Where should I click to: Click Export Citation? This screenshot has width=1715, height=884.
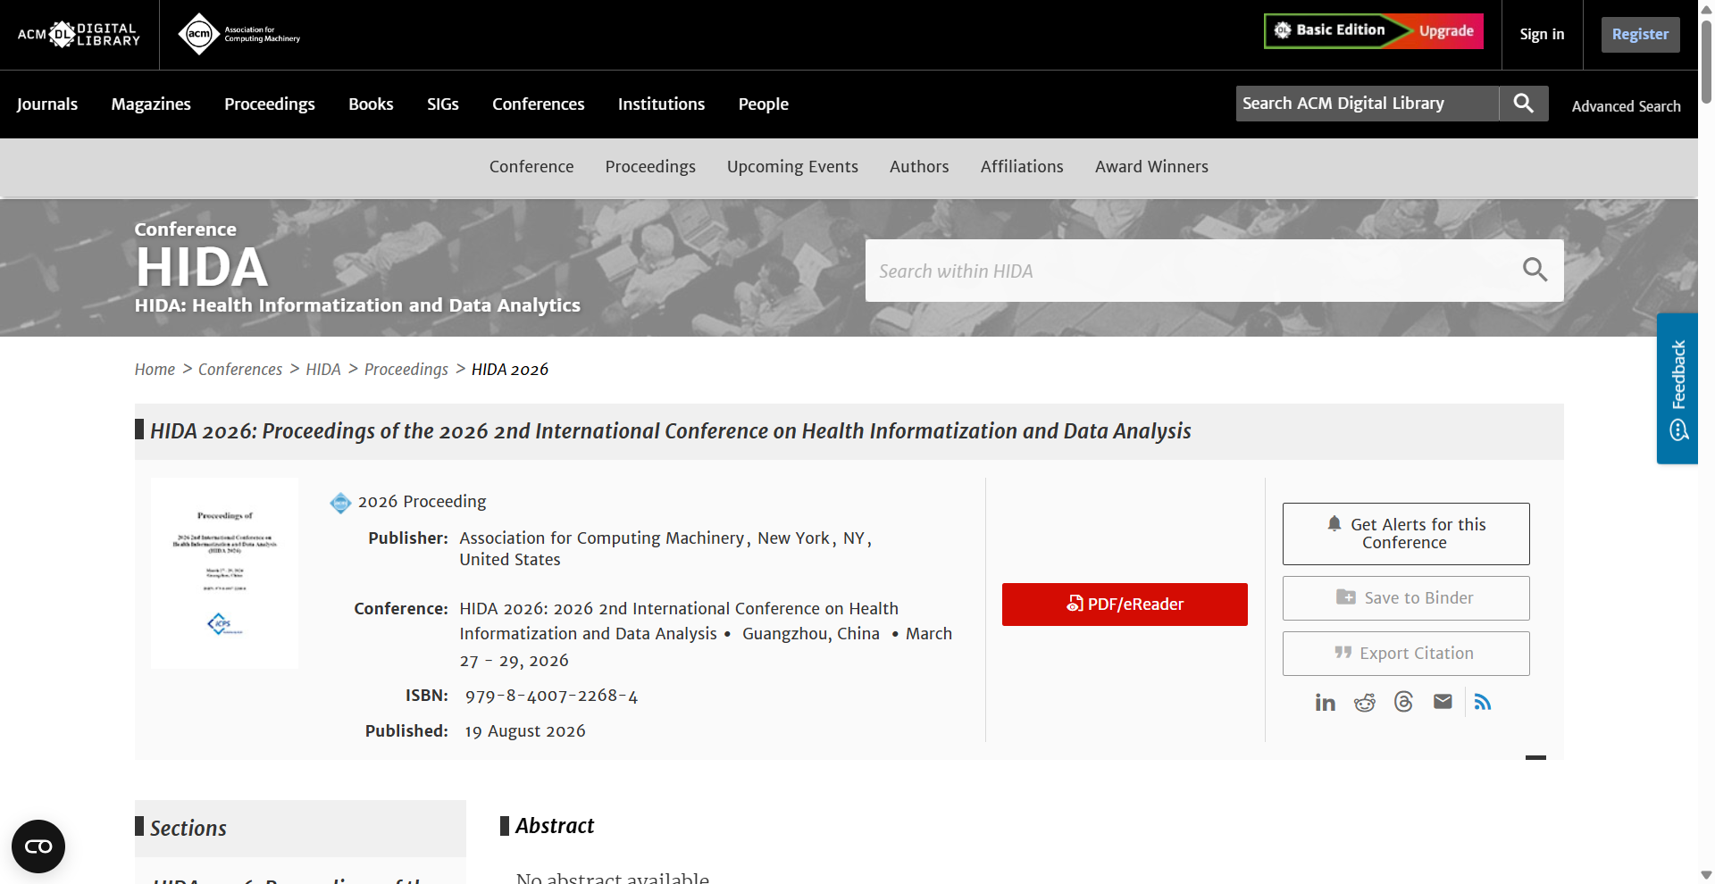pyautogui.click(x=1406, y=654)
